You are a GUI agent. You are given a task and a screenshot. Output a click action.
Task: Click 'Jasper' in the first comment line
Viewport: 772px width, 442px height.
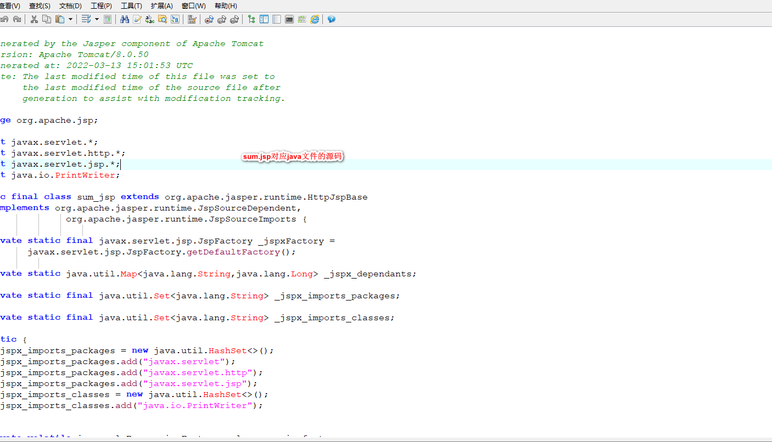pyautogui.click(x=99, y=44)
